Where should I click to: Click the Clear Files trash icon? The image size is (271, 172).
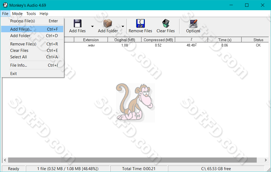point(166,23)
